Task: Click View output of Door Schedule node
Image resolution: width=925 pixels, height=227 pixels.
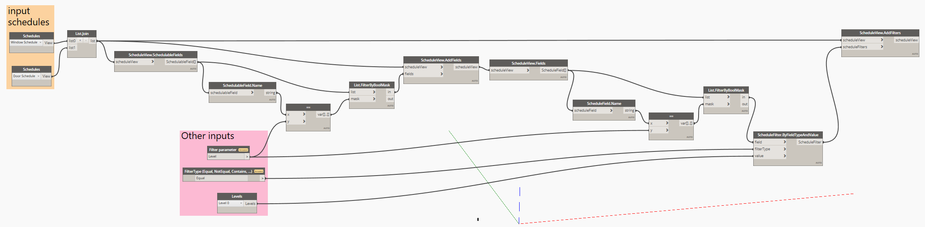Action: pyautogui.click(x=47, y=76)
